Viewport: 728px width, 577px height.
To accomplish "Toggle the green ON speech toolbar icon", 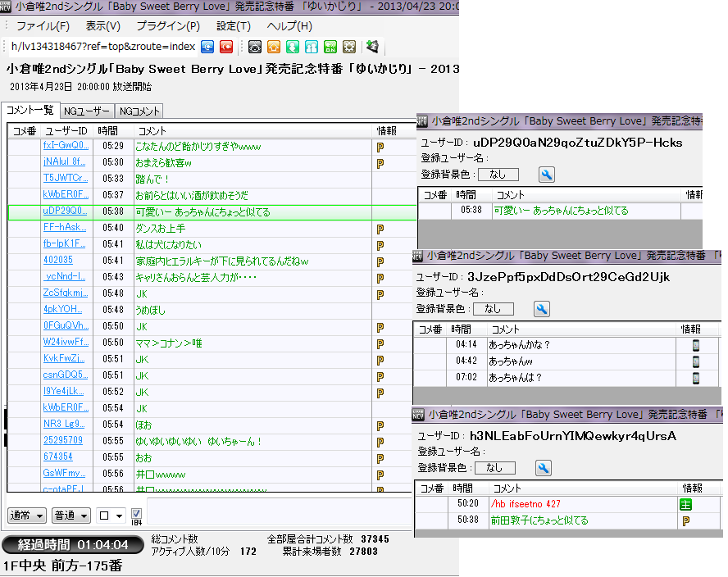I will [330, 47].
